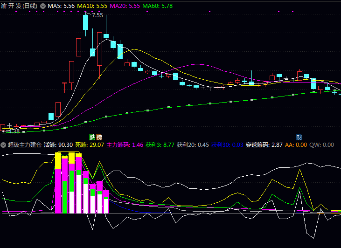Click the 渝开发(日线) stock title

tap(19, 6)
